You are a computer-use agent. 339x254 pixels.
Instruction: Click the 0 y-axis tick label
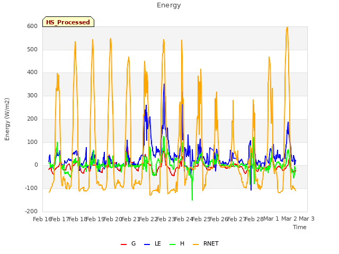coord(36,165)
